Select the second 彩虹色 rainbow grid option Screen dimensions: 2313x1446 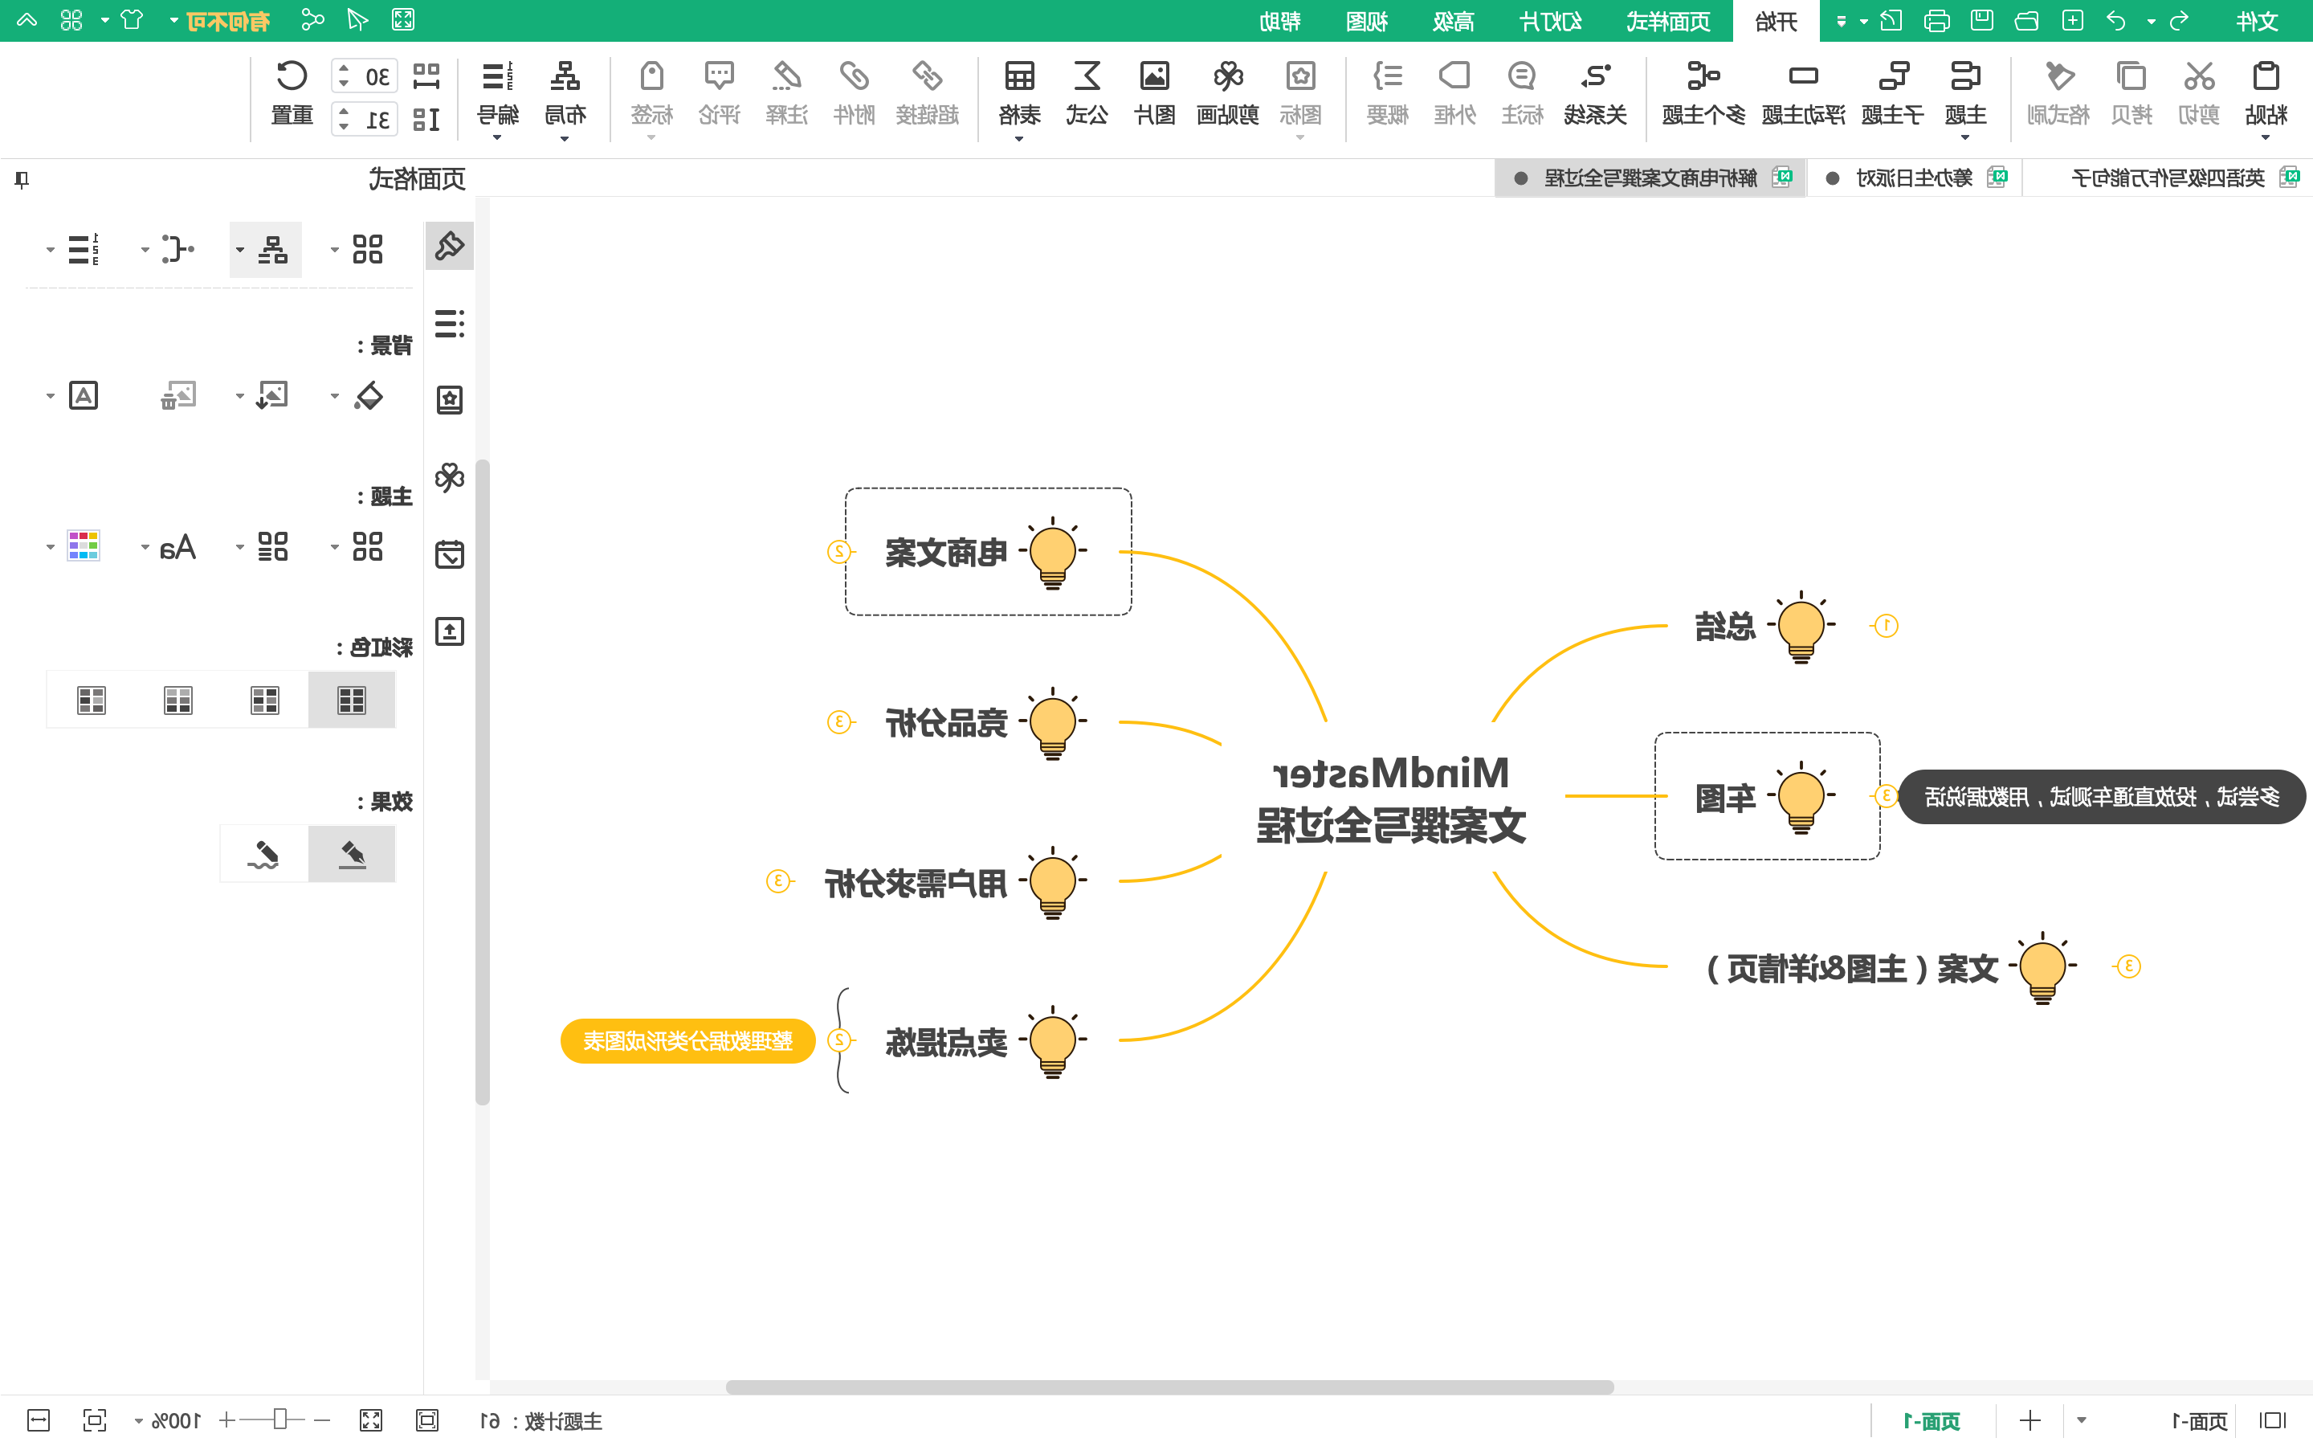coord(265,700)
